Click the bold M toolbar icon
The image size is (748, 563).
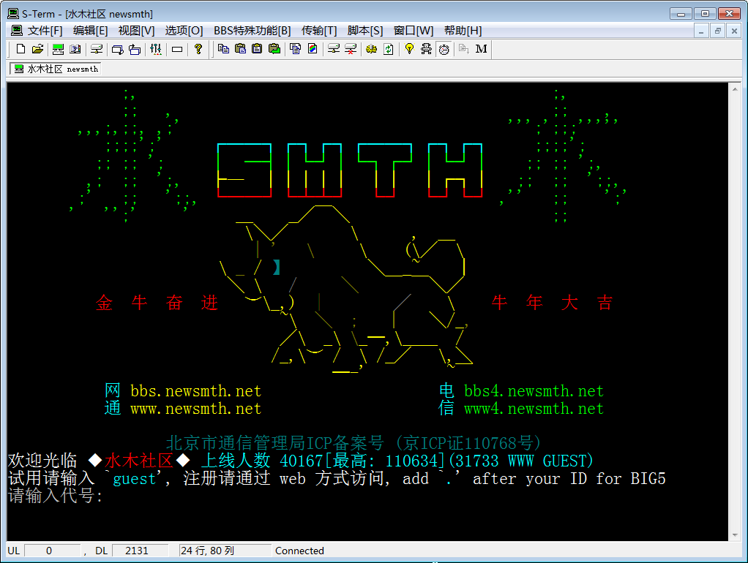point(482,49)
